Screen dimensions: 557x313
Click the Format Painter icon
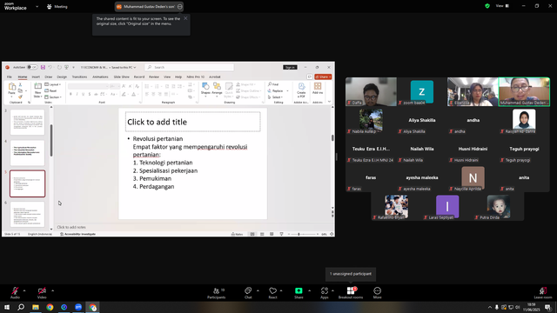click(x=20, y=97)
